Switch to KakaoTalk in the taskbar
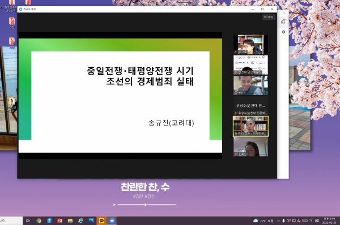This screenshot has width=340, height=225. 101,220
